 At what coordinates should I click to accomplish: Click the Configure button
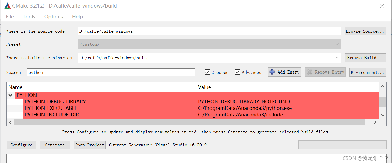pyautogui.click(x=21, y=145)
